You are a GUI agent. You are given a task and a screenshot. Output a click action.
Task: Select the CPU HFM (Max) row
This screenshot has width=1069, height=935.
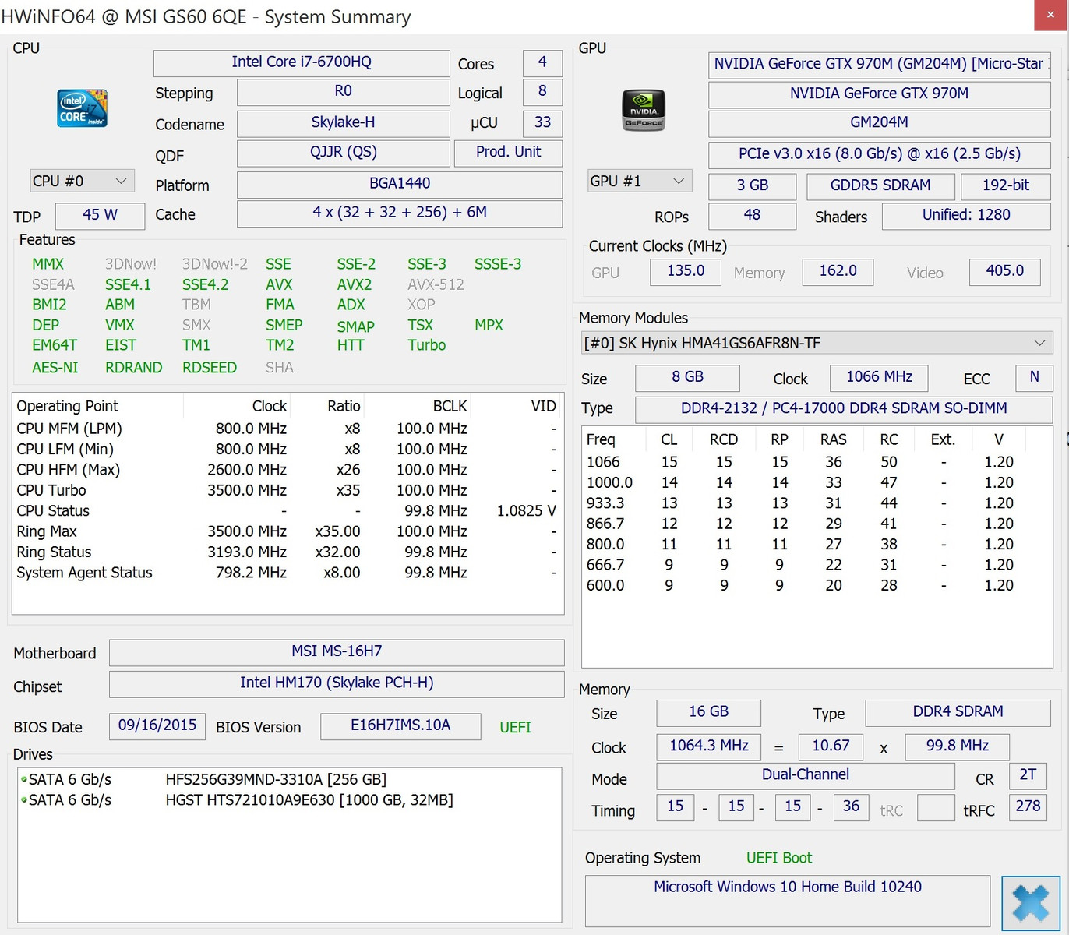pyautogui.click(x=288, y=470)
